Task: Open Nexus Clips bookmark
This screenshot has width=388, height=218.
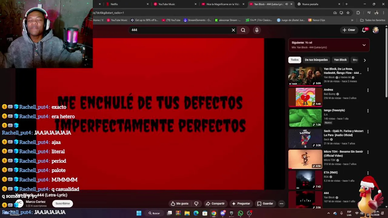Action: tap(317, 20)
